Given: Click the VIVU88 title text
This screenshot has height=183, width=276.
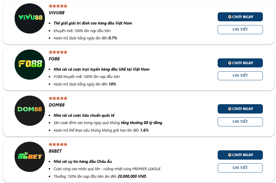Looking at the screenshot, I should pyautogui.click(x=57, y=13).
